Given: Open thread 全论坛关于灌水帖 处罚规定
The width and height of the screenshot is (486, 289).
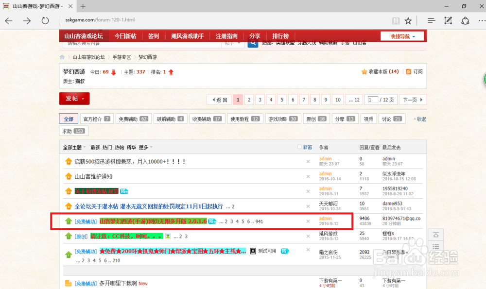Looking at the screenshot, I should coord(149,206).
